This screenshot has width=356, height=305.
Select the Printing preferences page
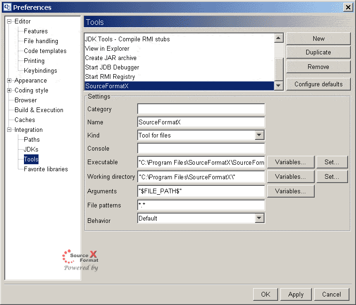(x=34, y=61)
